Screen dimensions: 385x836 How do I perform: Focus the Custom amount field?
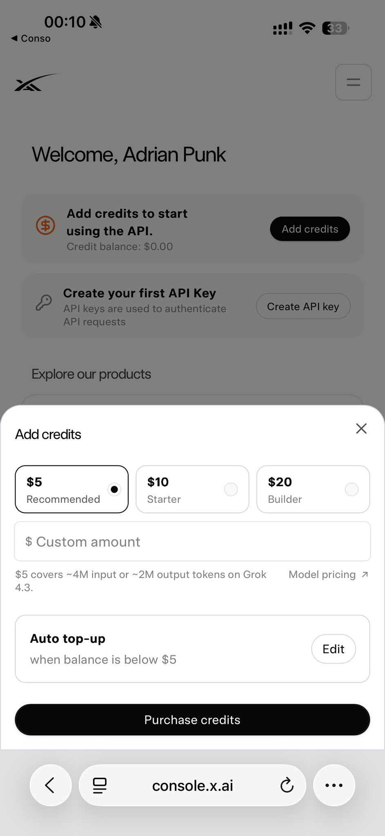pyautogui.click(x=192, y=541)
